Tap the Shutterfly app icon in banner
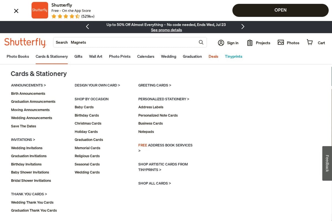Image resolution: width=332 pixels, height=221 pixels. click(40, 10)
